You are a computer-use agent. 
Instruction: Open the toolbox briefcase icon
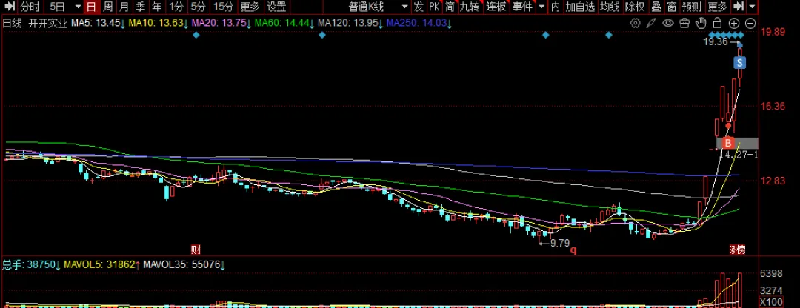coord(684,23)
